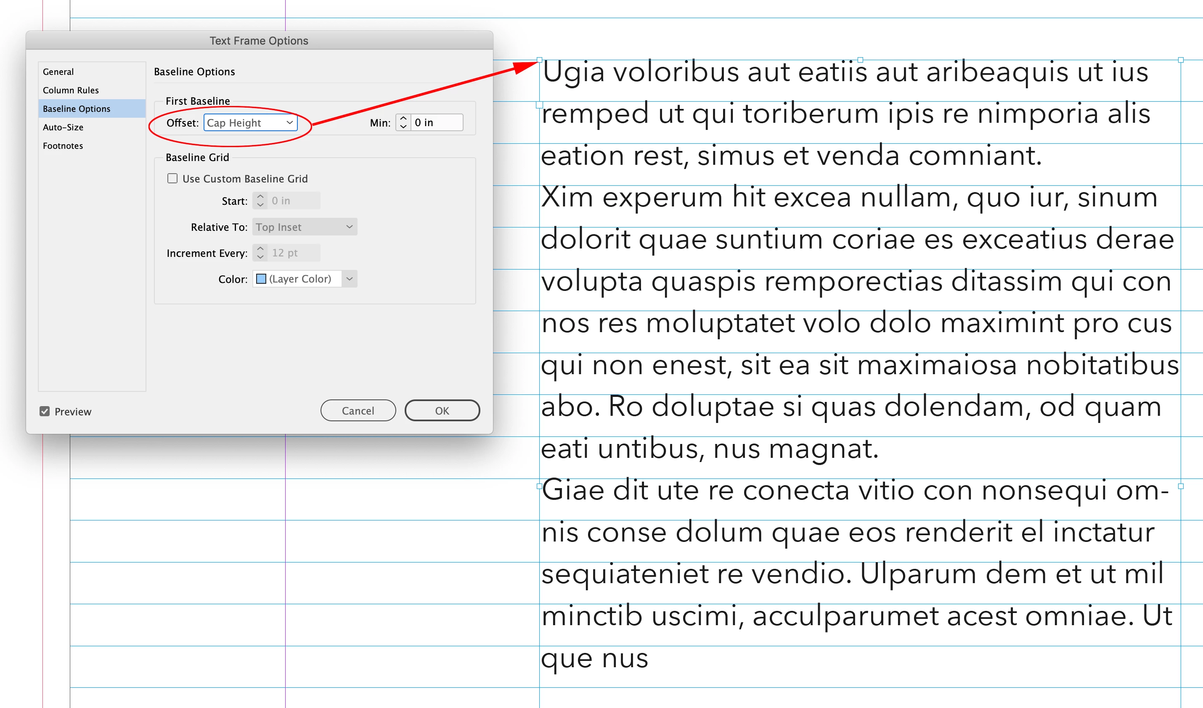Open the Column Rules section

point(71,90)
